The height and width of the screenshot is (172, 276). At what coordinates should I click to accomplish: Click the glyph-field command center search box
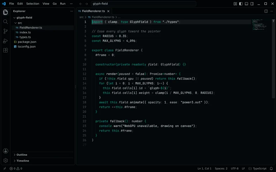click(143, 4)
